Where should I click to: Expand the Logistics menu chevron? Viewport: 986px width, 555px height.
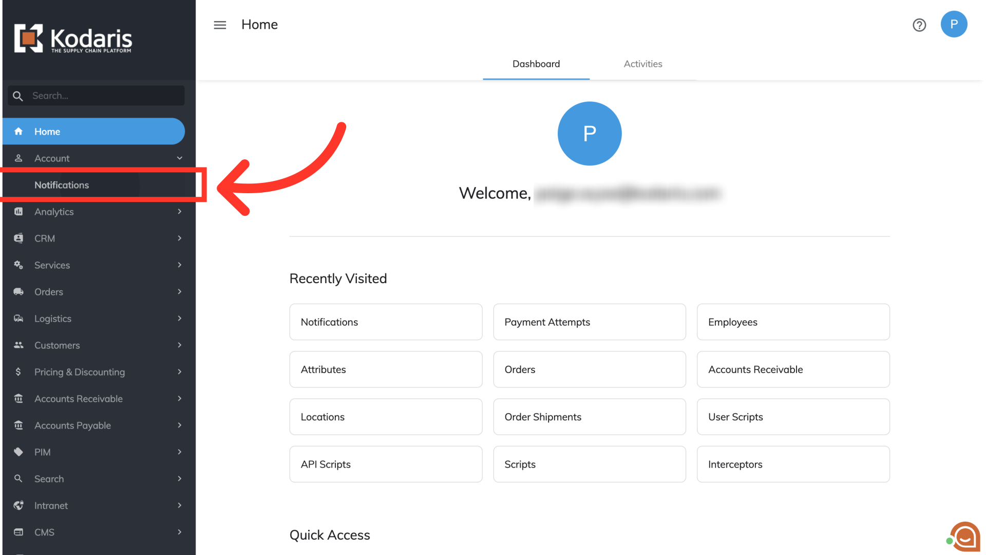[179, 319]
